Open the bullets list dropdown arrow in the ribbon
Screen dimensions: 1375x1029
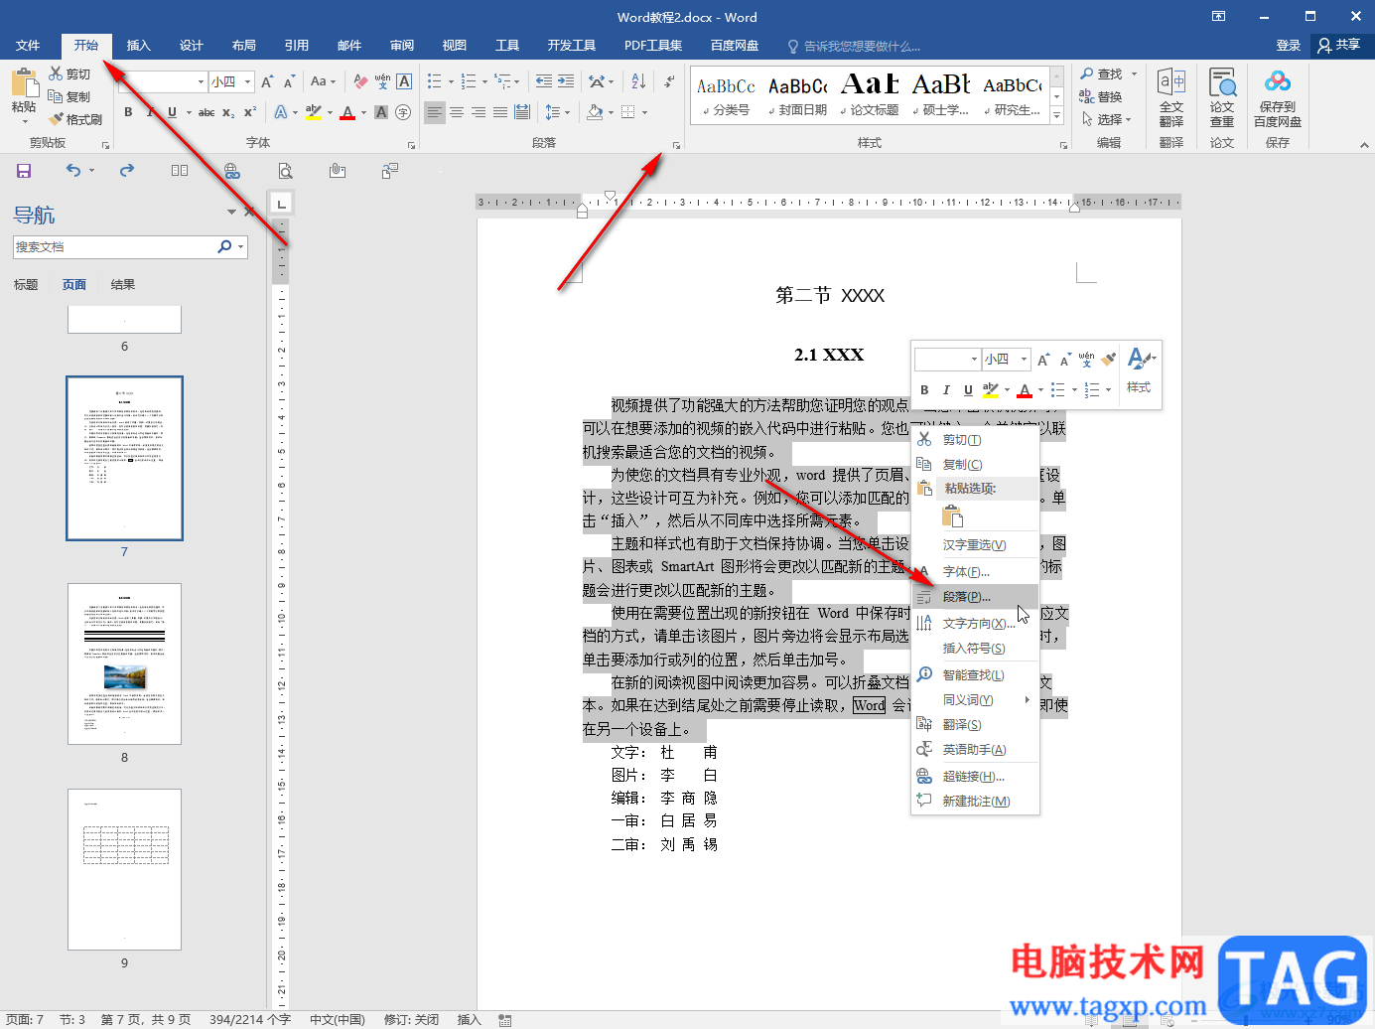(451, 82)
